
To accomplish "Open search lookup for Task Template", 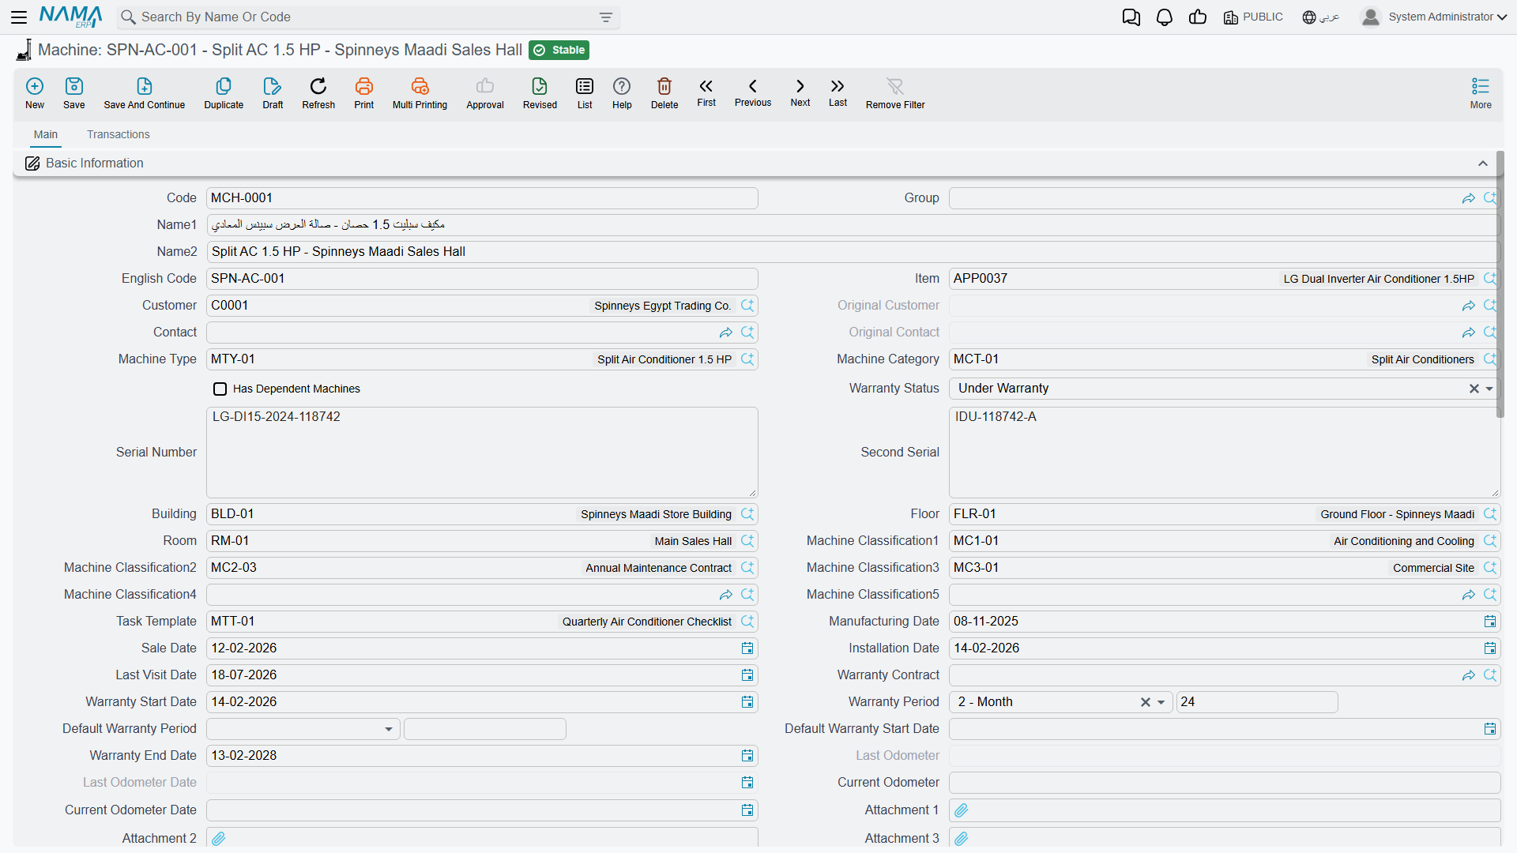I will 747,622.
